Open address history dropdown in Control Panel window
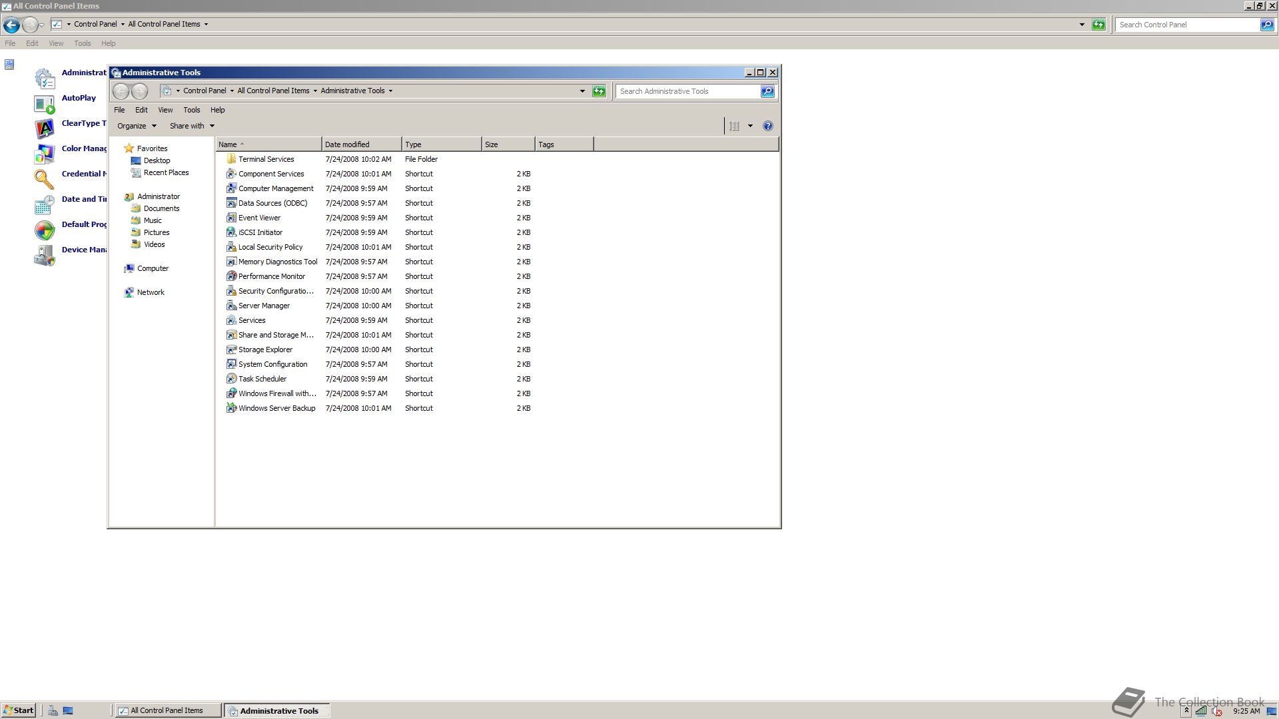This screenshot has height=719, width=1279. coord(1082,25)
